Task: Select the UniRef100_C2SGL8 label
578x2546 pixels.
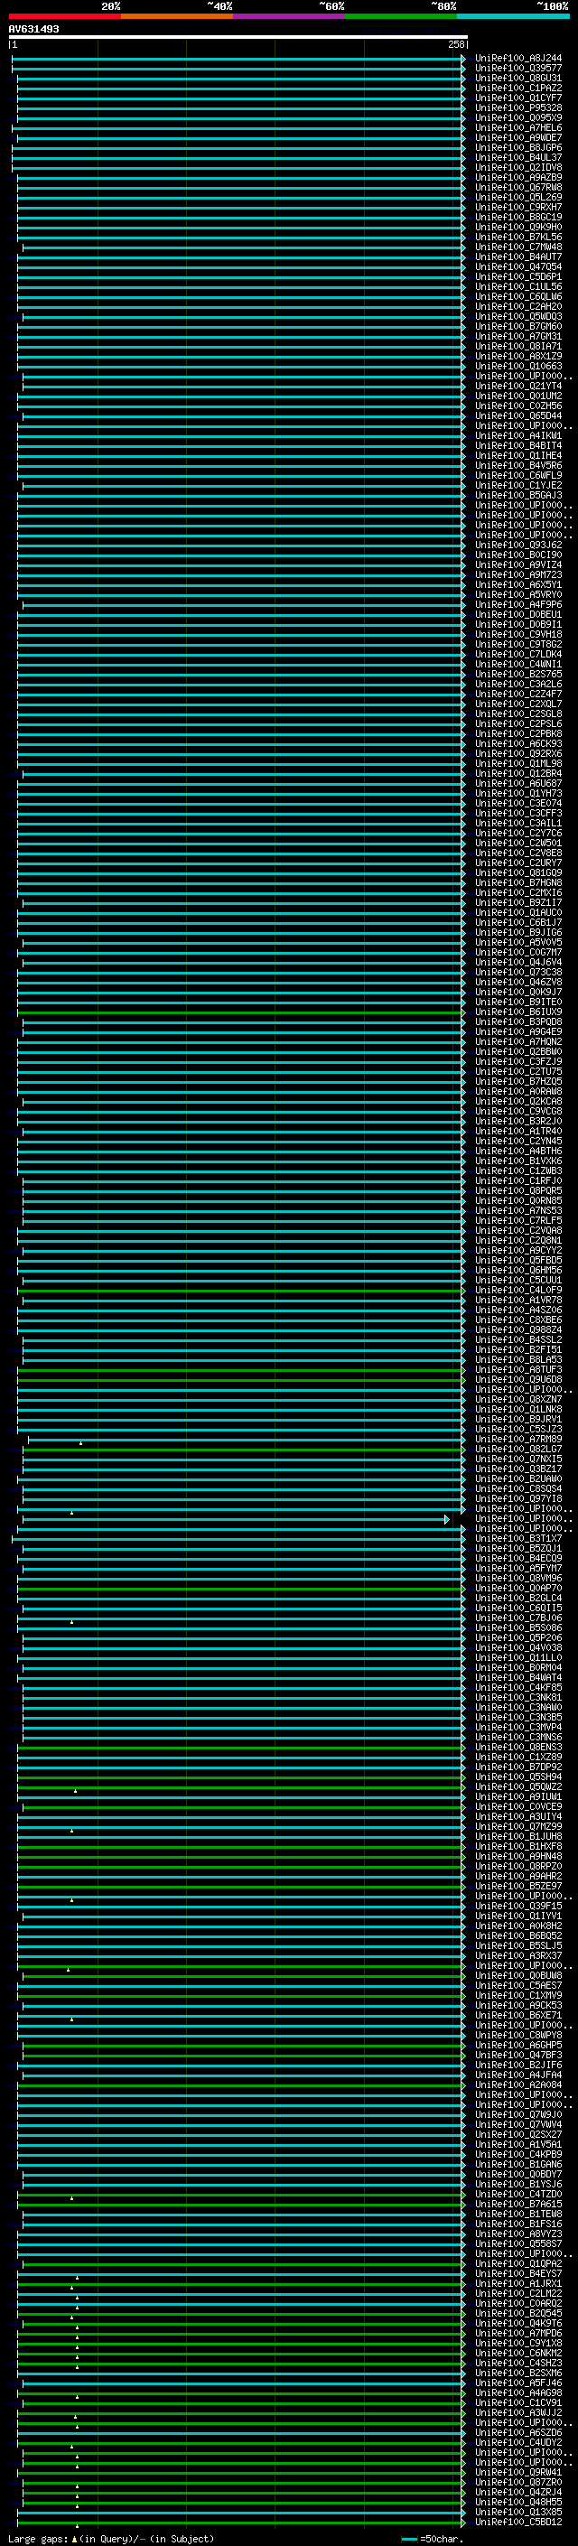Action: point(517,713)
